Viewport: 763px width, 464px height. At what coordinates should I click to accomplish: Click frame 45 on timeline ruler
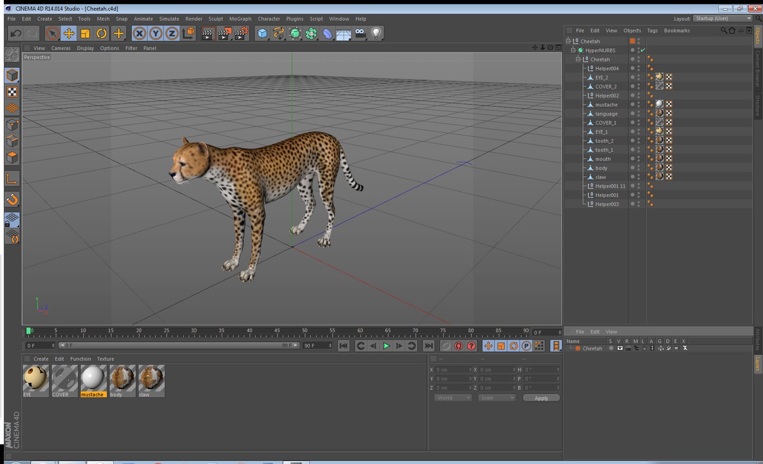click(x=277, y=332)
